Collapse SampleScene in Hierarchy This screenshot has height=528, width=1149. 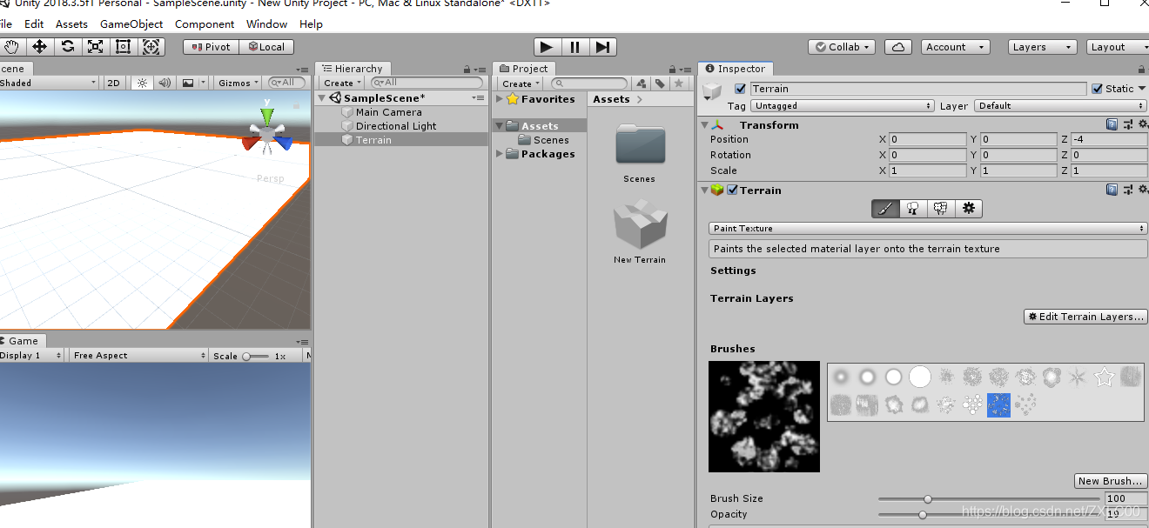pos(323,98)
